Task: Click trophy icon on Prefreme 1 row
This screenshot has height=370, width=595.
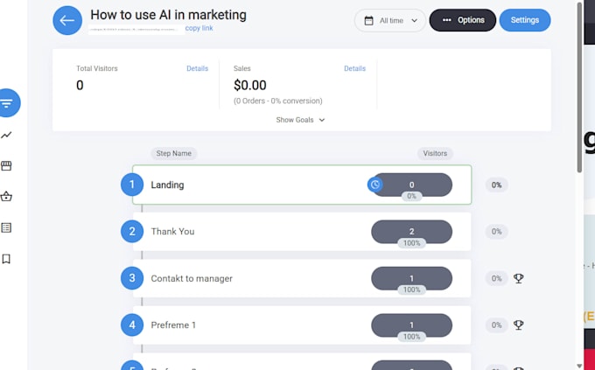Action: tap(518, 325)
